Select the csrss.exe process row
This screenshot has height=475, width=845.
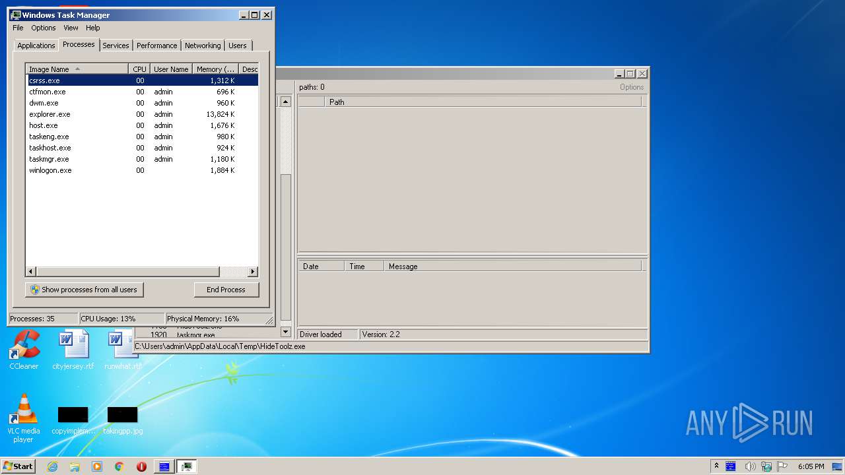[142, 80]
